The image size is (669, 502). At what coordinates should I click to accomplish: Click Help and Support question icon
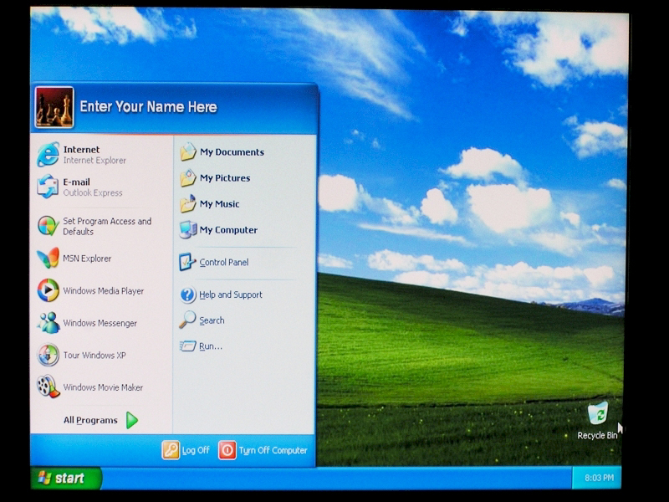[x=187, y=295]
